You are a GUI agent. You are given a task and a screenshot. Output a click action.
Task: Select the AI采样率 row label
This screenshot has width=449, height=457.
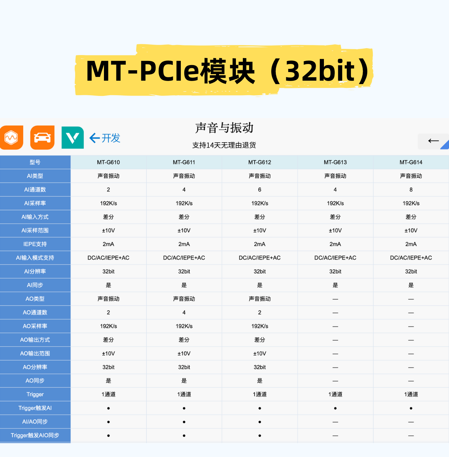35,203
